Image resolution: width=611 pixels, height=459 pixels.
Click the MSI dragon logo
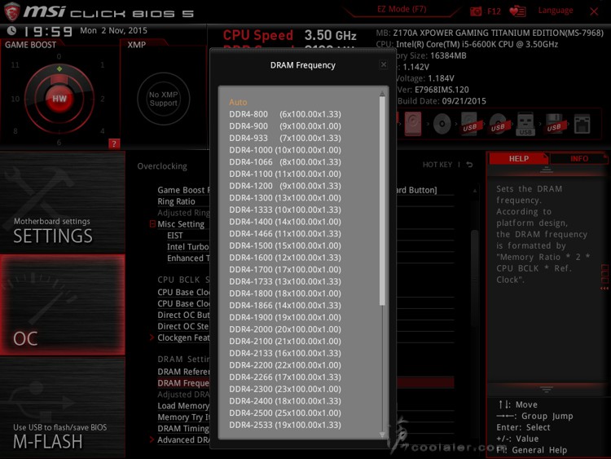point(11,11)
